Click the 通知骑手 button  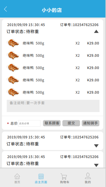click(x=90, y=123)
